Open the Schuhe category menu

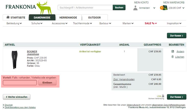tap(37, 23)
